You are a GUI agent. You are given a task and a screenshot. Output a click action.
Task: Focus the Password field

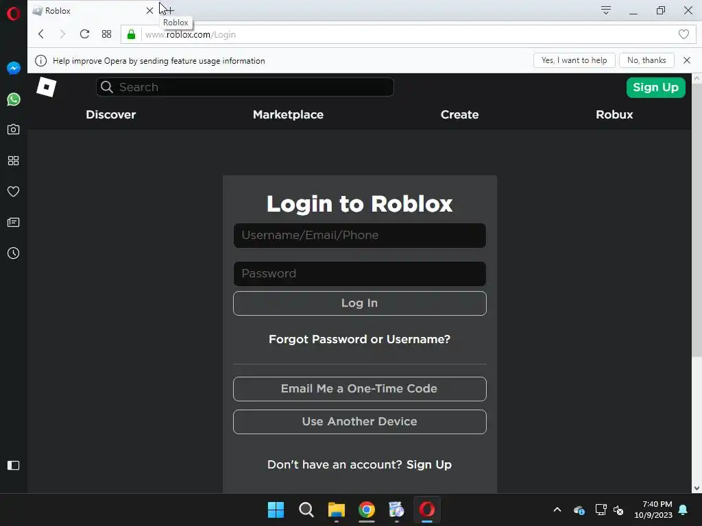pos(359,274)
